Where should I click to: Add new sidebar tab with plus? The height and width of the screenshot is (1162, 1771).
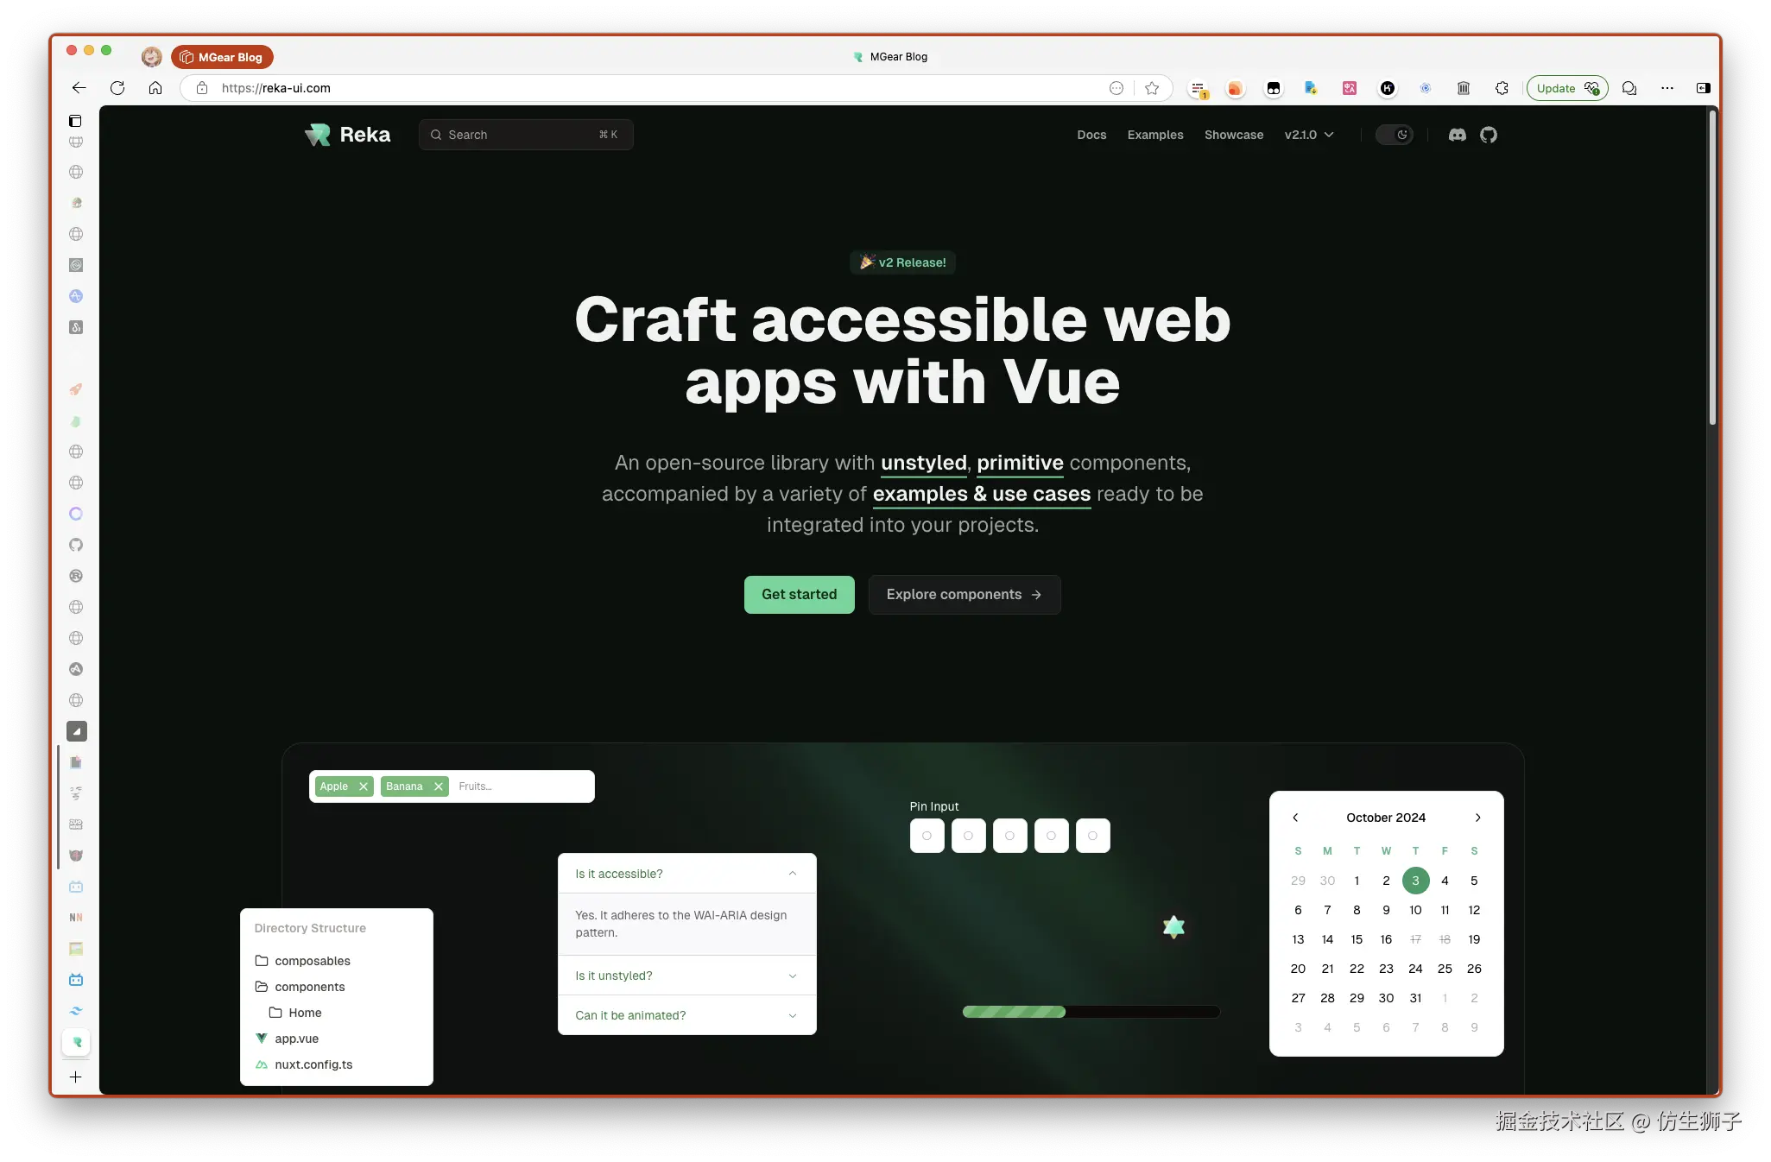76,1077
